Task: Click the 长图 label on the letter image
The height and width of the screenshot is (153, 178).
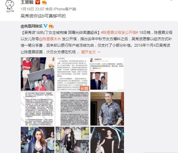Action: 85,88
